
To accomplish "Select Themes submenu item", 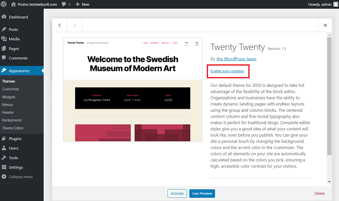I will pos(8,81).
